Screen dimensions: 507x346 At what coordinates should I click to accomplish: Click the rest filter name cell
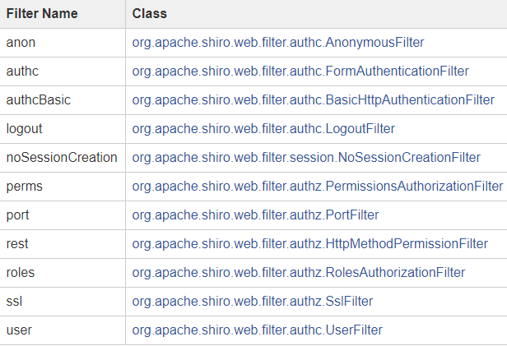pyautogui.click(x=18, y=244)
